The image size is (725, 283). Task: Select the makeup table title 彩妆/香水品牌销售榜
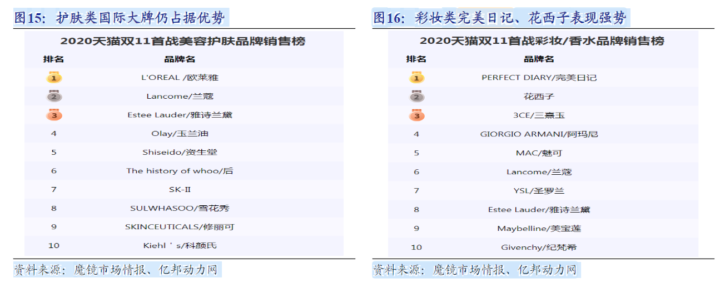542,41
